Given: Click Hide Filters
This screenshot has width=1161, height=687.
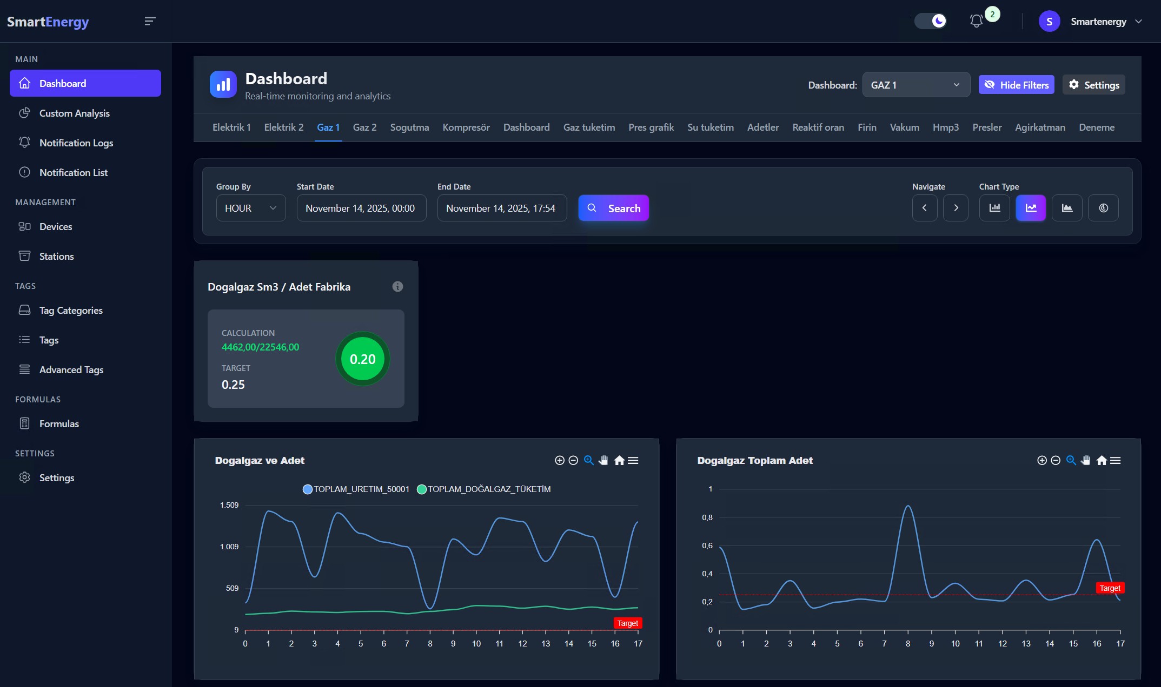Looking at the screenshot, I should [x=1016, y=85].
